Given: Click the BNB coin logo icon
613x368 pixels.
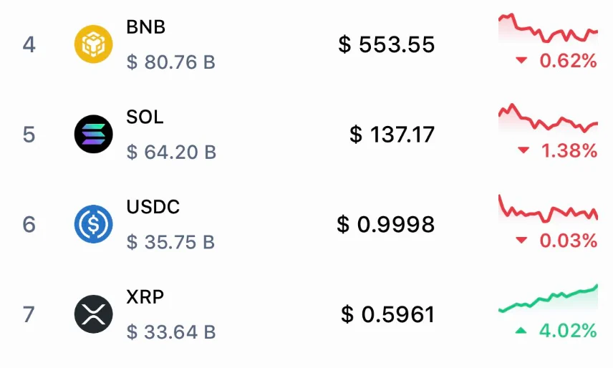Looking at the screenshot, I should tap(94, 44).
